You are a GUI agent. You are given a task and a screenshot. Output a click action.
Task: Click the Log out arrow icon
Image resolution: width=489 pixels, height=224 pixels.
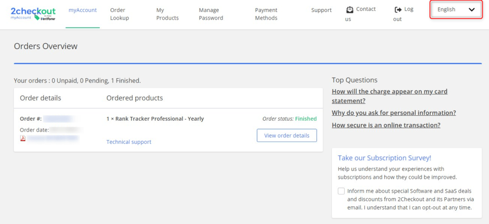398,10
